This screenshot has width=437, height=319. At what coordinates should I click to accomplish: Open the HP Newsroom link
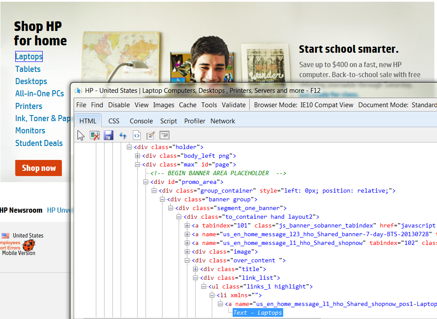point(21,210)
